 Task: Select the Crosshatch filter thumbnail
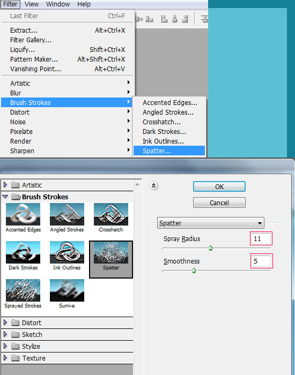pos(111,214)
